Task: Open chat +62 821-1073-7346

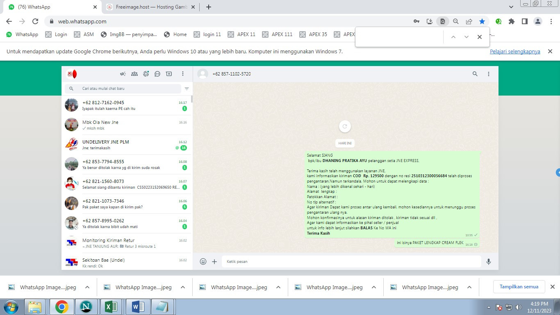Action: pos(126,204)
